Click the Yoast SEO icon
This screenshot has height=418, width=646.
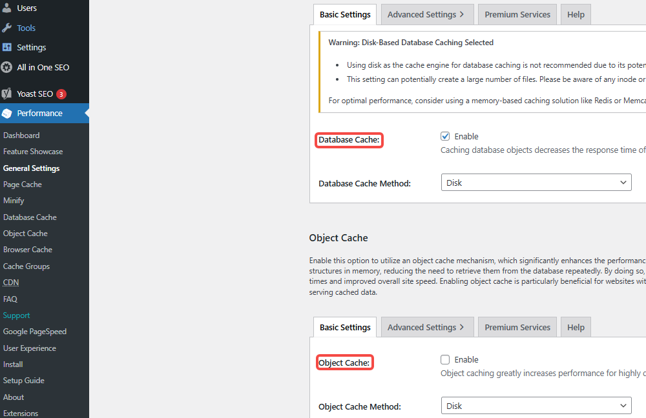(x=7, y=94)
